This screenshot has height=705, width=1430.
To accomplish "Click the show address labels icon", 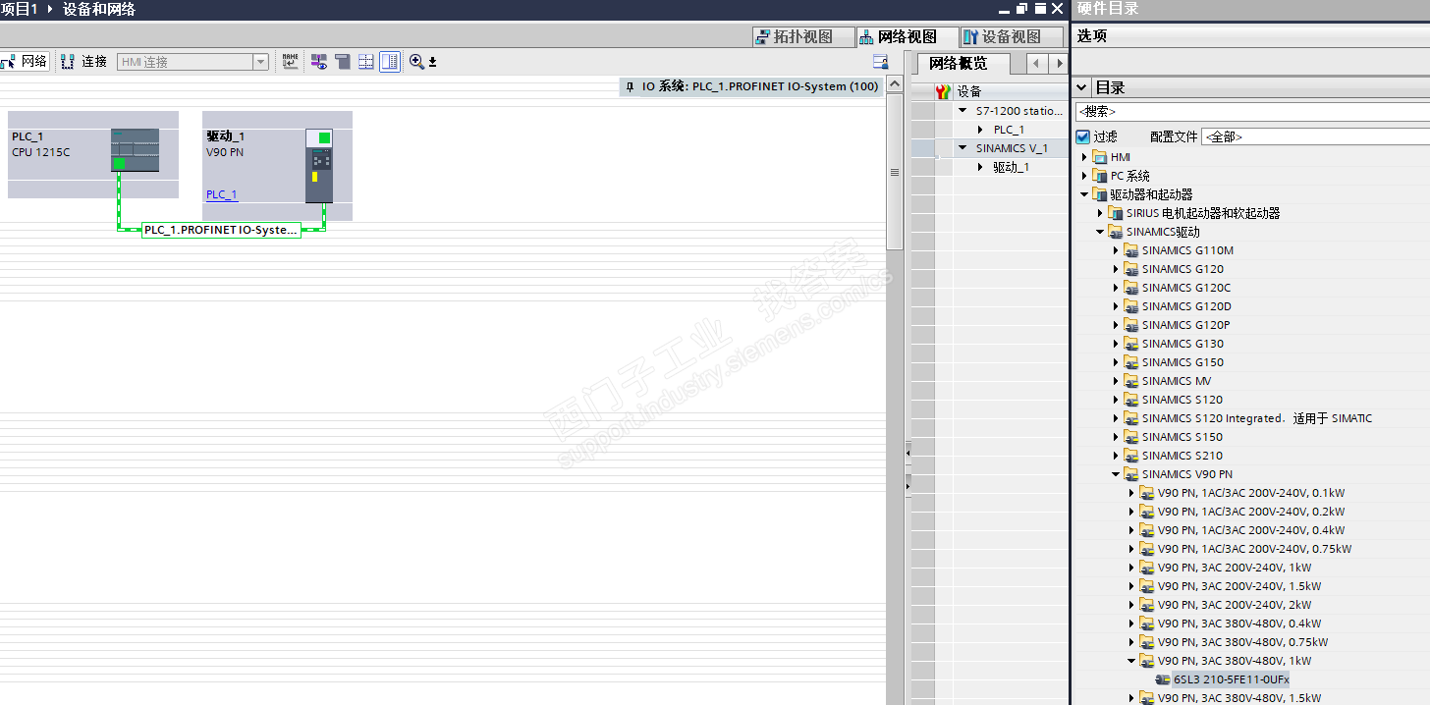I will coord(319,61).
